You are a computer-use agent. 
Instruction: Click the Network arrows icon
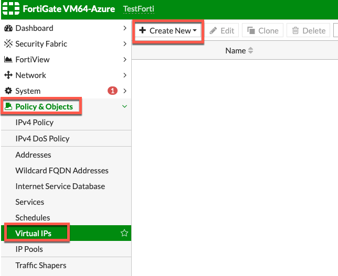point(8,75)
